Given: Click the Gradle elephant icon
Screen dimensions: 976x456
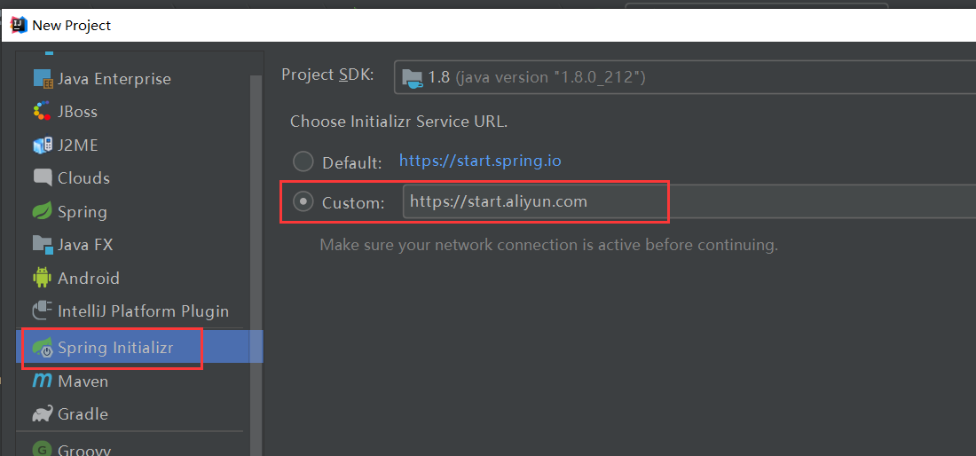Looking at the screenshot, I should tap(43, 413).
